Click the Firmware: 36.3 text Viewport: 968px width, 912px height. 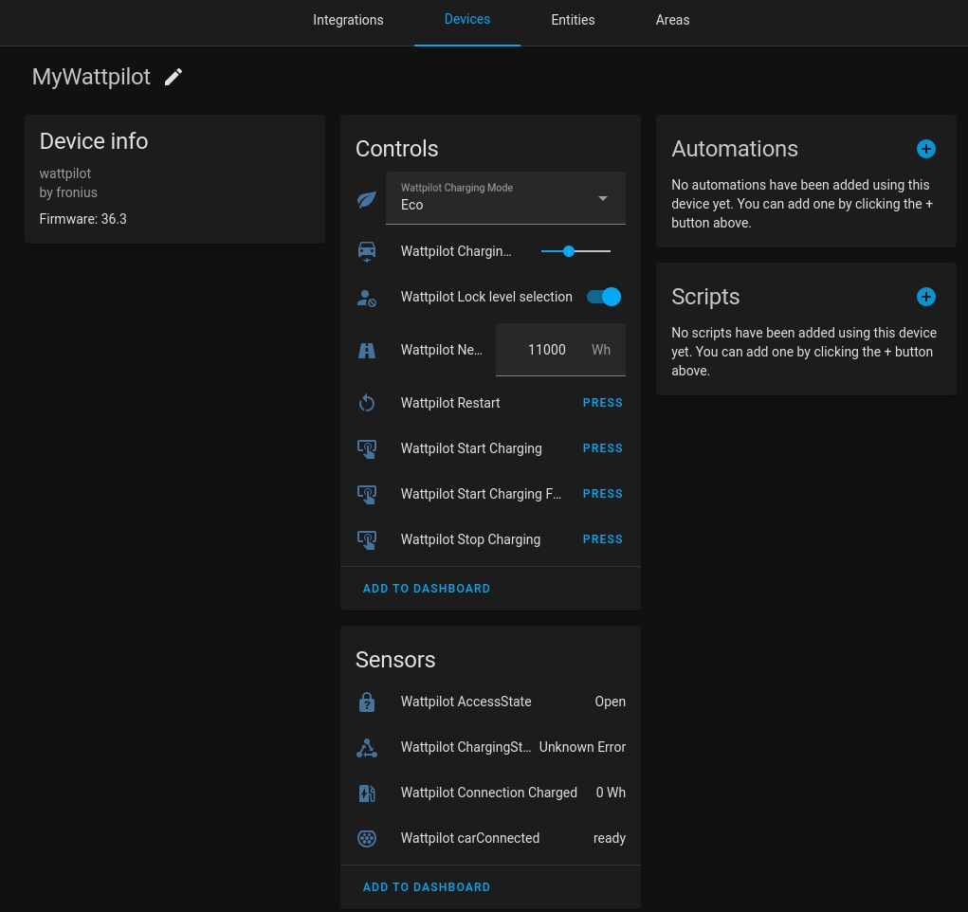82,219
